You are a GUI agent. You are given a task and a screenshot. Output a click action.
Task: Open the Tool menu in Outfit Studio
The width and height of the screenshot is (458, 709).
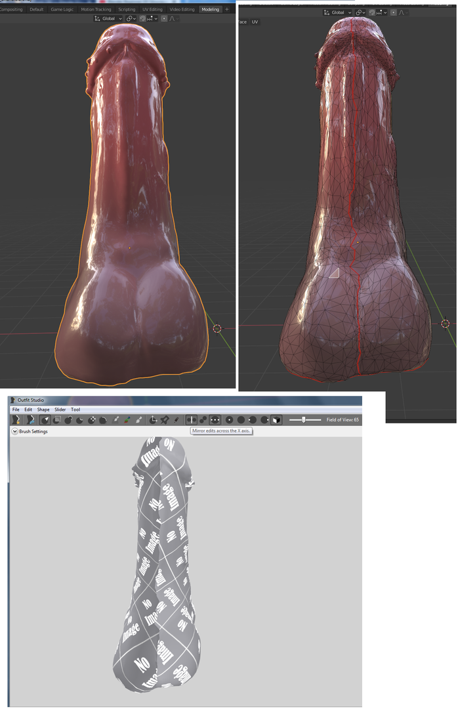click(x=75, y=410)
